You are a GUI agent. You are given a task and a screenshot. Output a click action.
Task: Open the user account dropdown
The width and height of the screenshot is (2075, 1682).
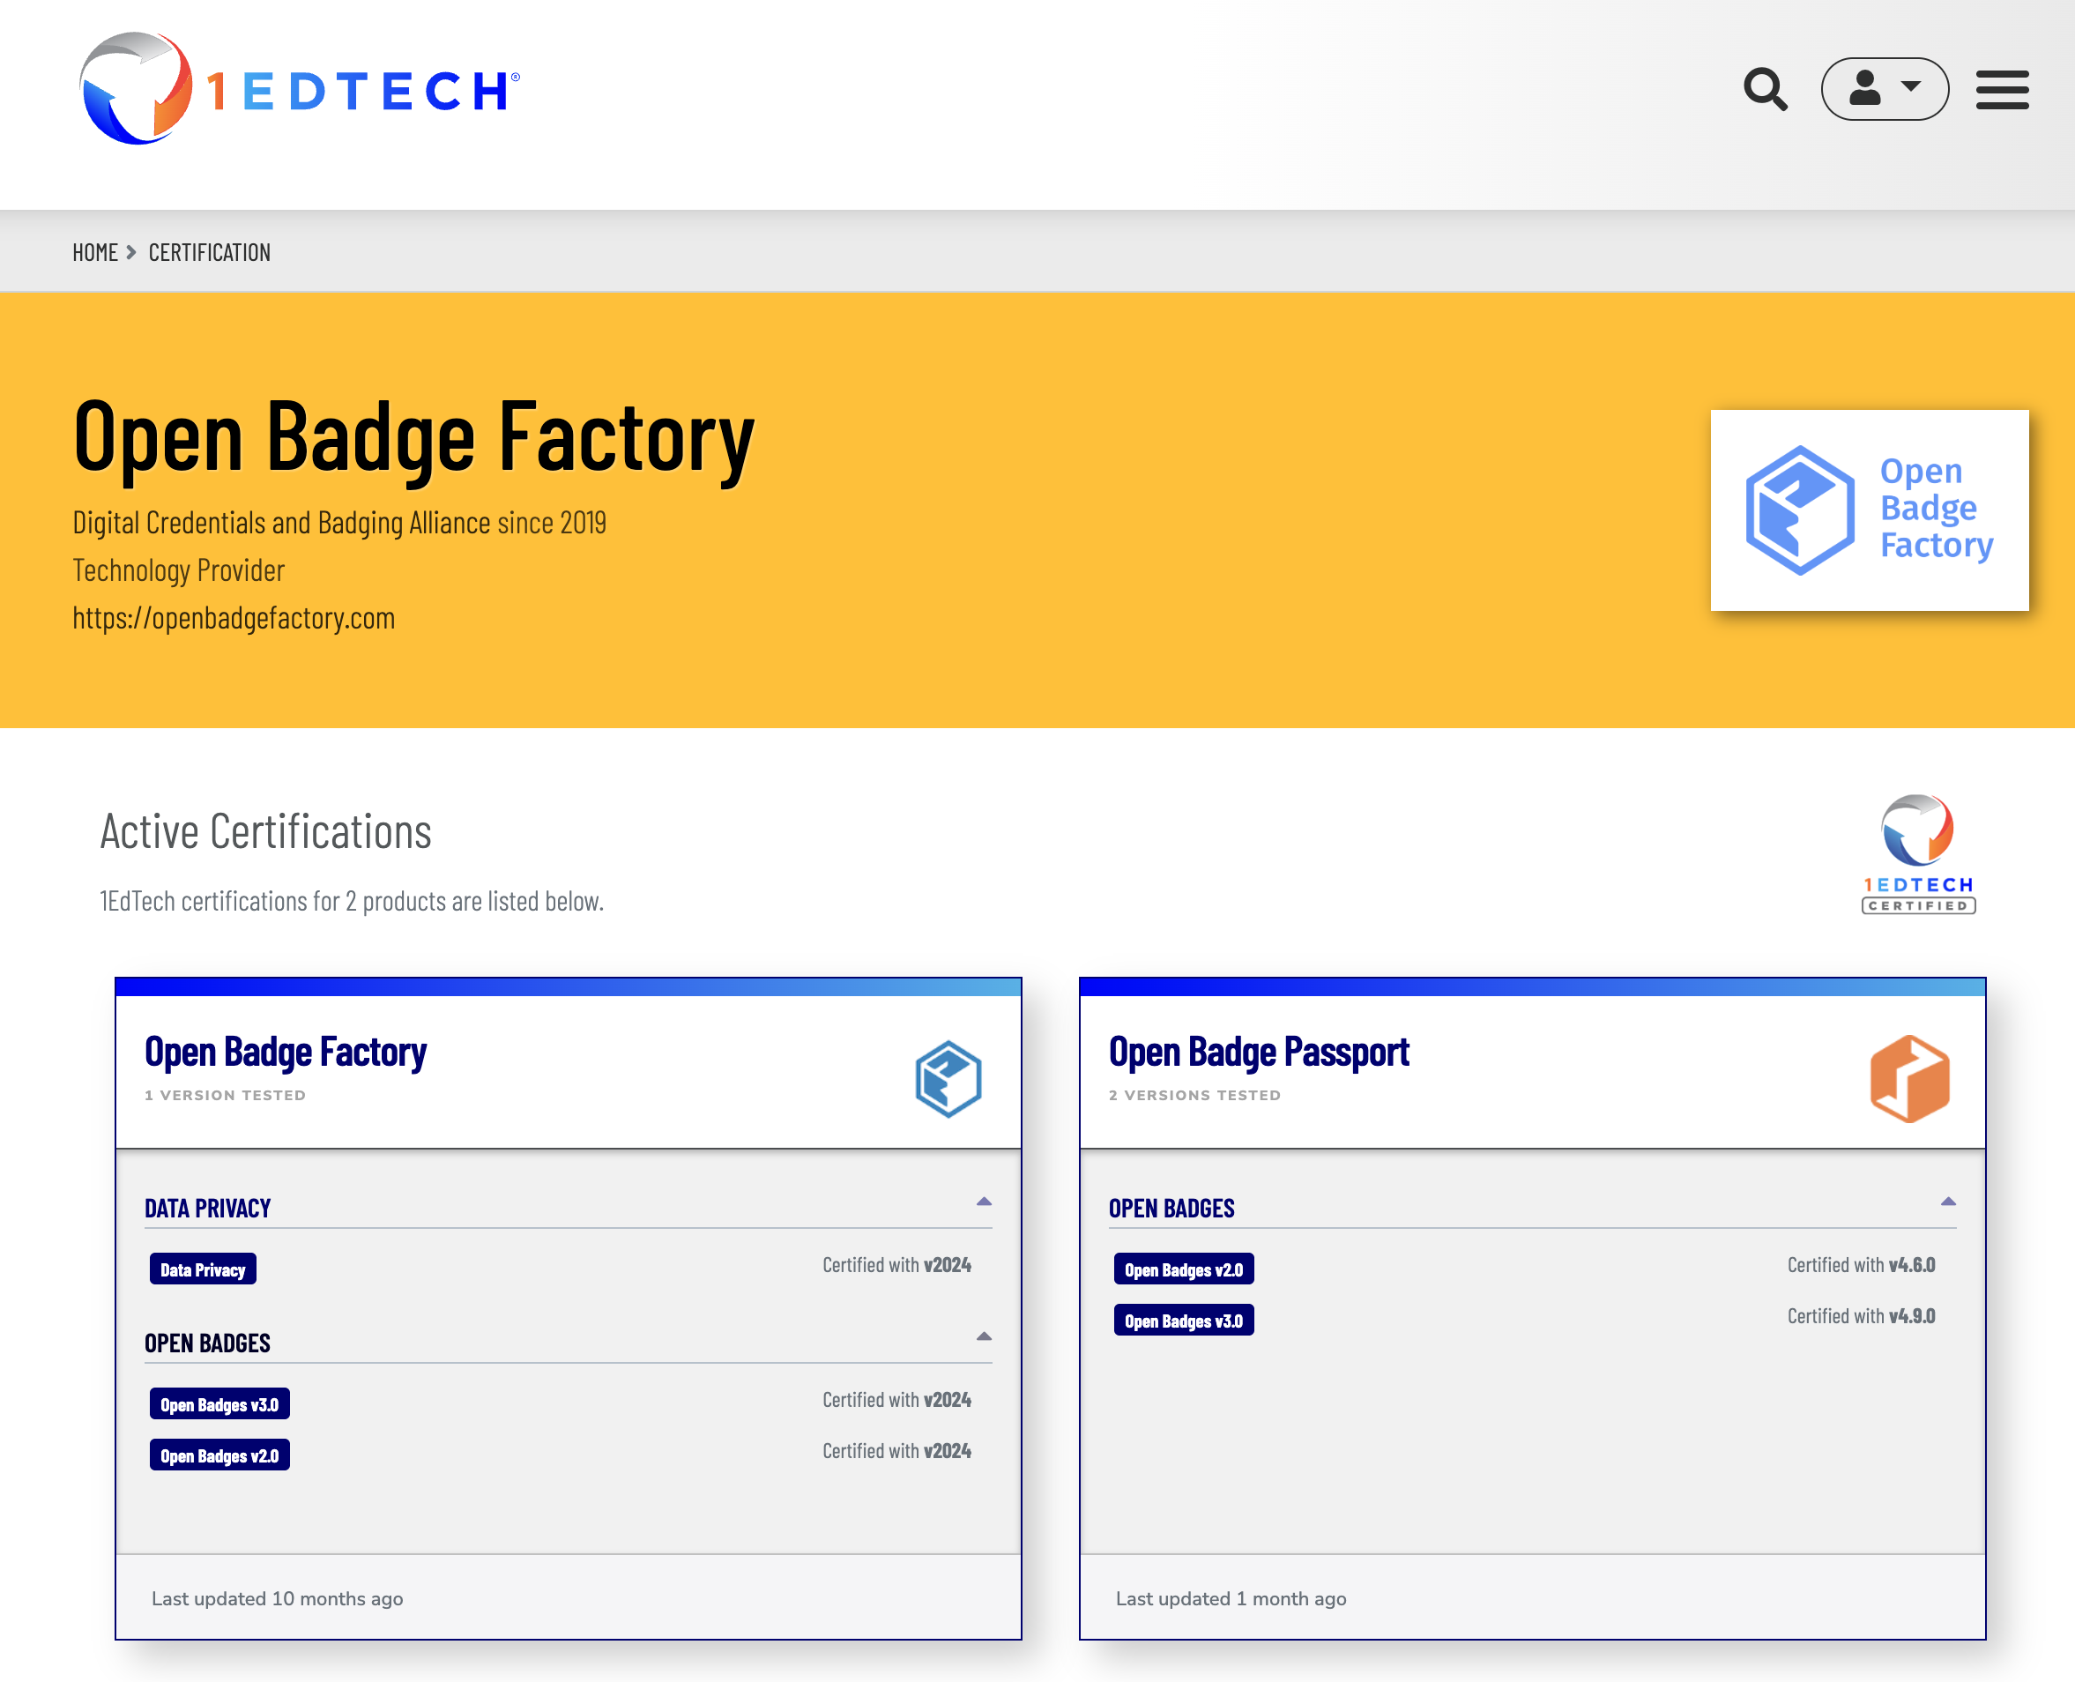1883,89
